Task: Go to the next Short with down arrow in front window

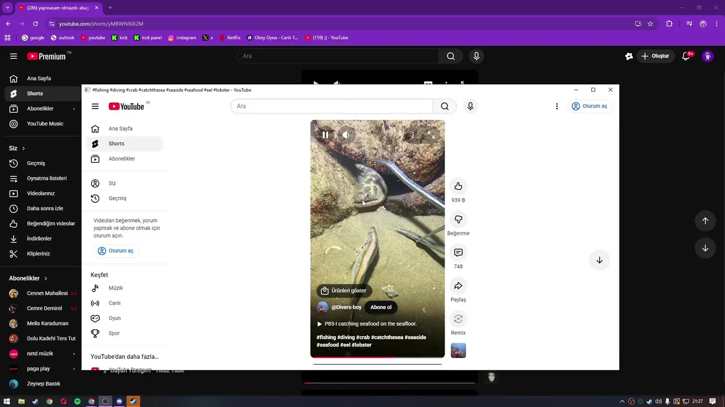Action: point(599,260)
